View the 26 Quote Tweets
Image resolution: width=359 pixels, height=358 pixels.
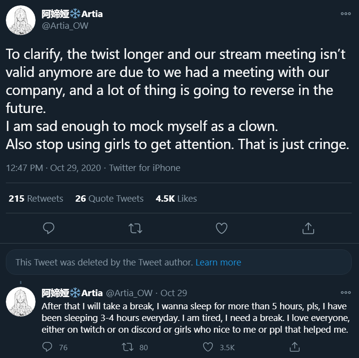coord(109,198)
